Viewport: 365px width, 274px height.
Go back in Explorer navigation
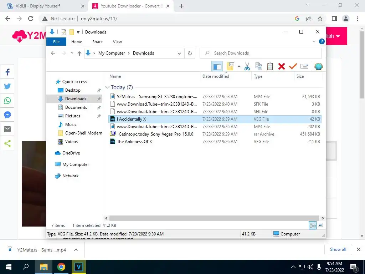[53, 53]
